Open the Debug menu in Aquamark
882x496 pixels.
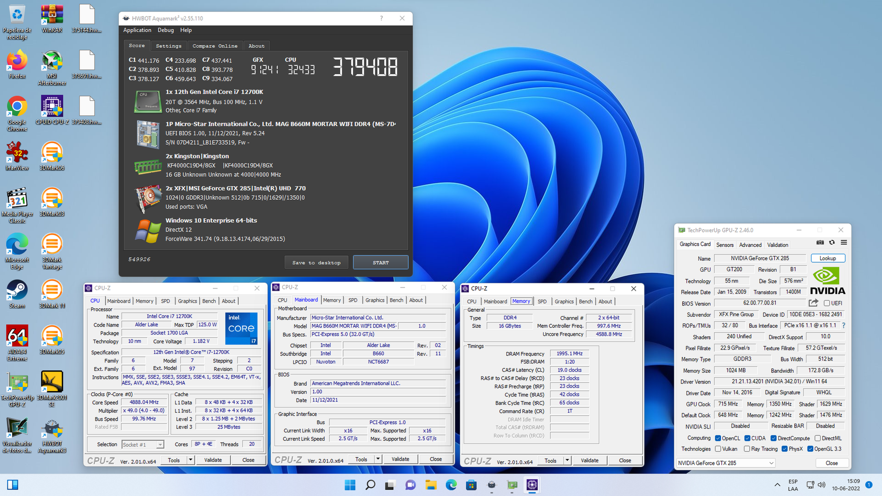166,30
